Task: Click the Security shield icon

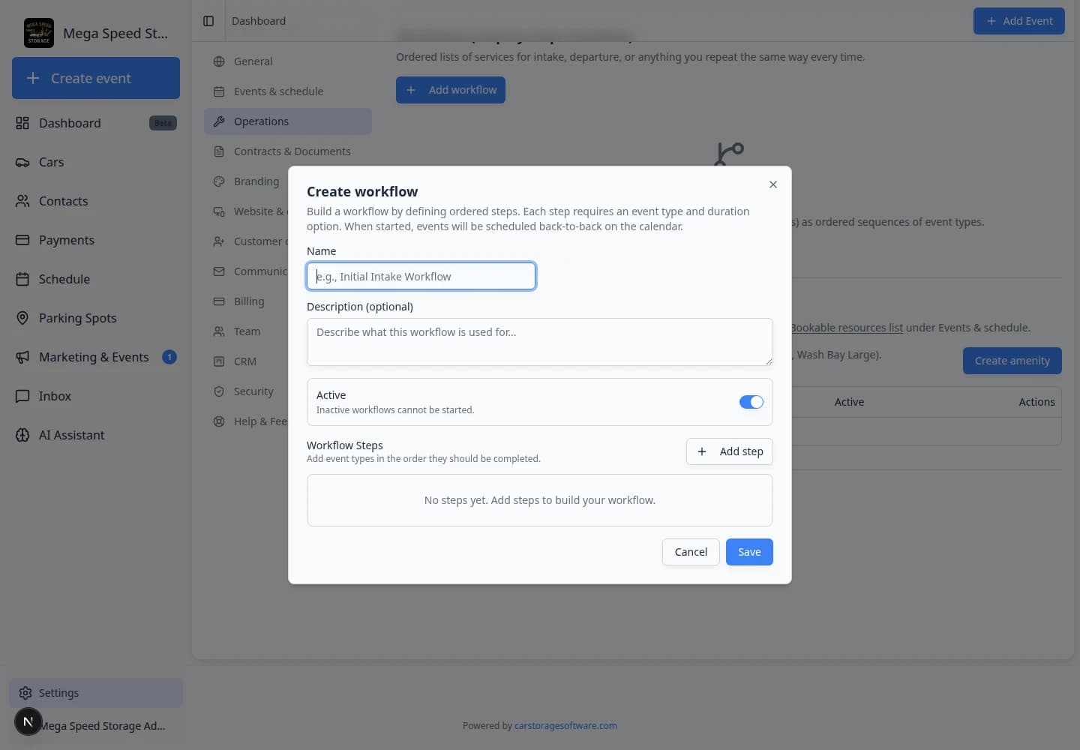Action: (x=219, y=391)
